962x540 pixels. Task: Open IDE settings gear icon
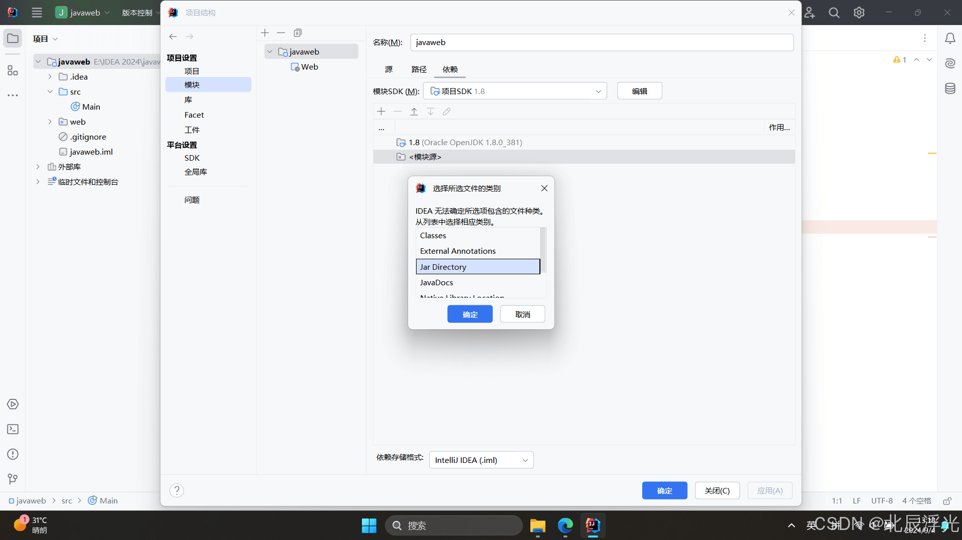[x=859, y=13]
